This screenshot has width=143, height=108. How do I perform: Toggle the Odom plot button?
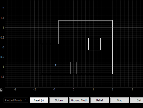click(x=59, y=100)
